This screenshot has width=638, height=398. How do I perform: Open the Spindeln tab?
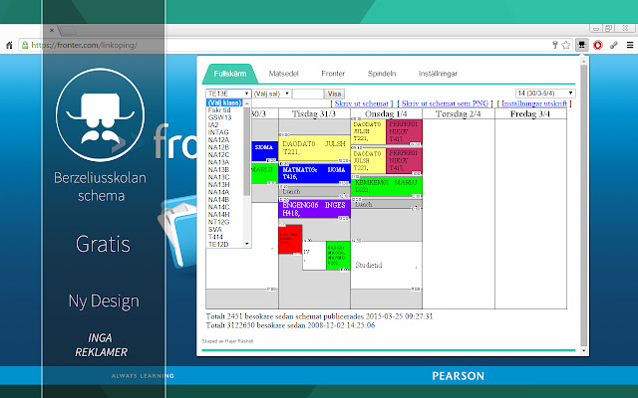click(382, 74)
